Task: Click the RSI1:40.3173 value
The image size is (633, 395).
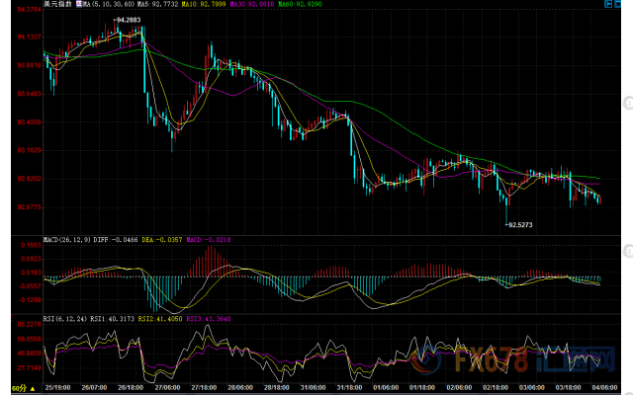Action: coord(112,319)
